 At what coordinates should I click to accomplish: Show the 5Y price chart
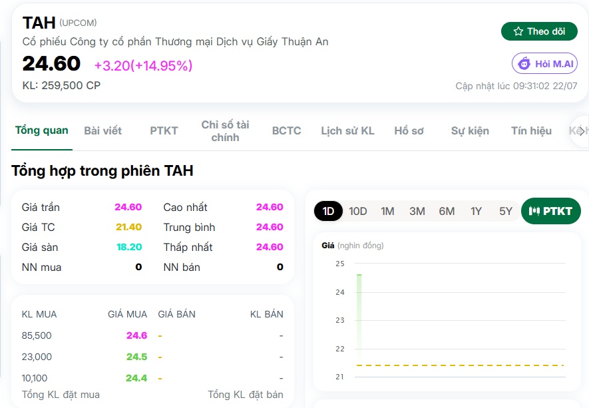coord(506,211)
